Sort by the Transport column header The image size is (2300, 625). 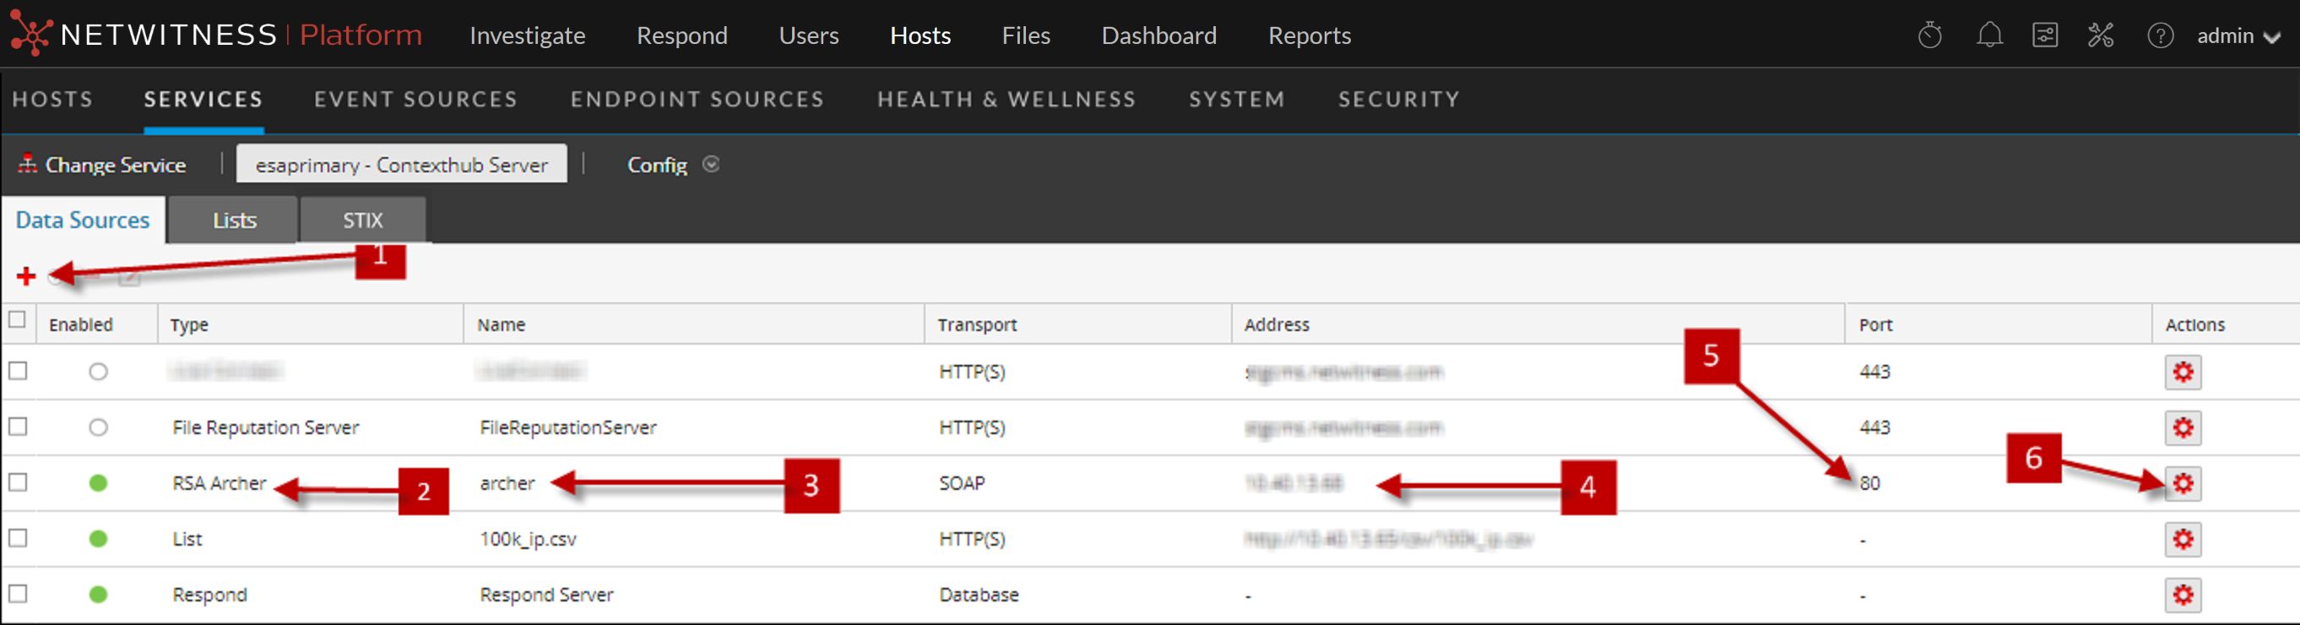tap(977, 325)
